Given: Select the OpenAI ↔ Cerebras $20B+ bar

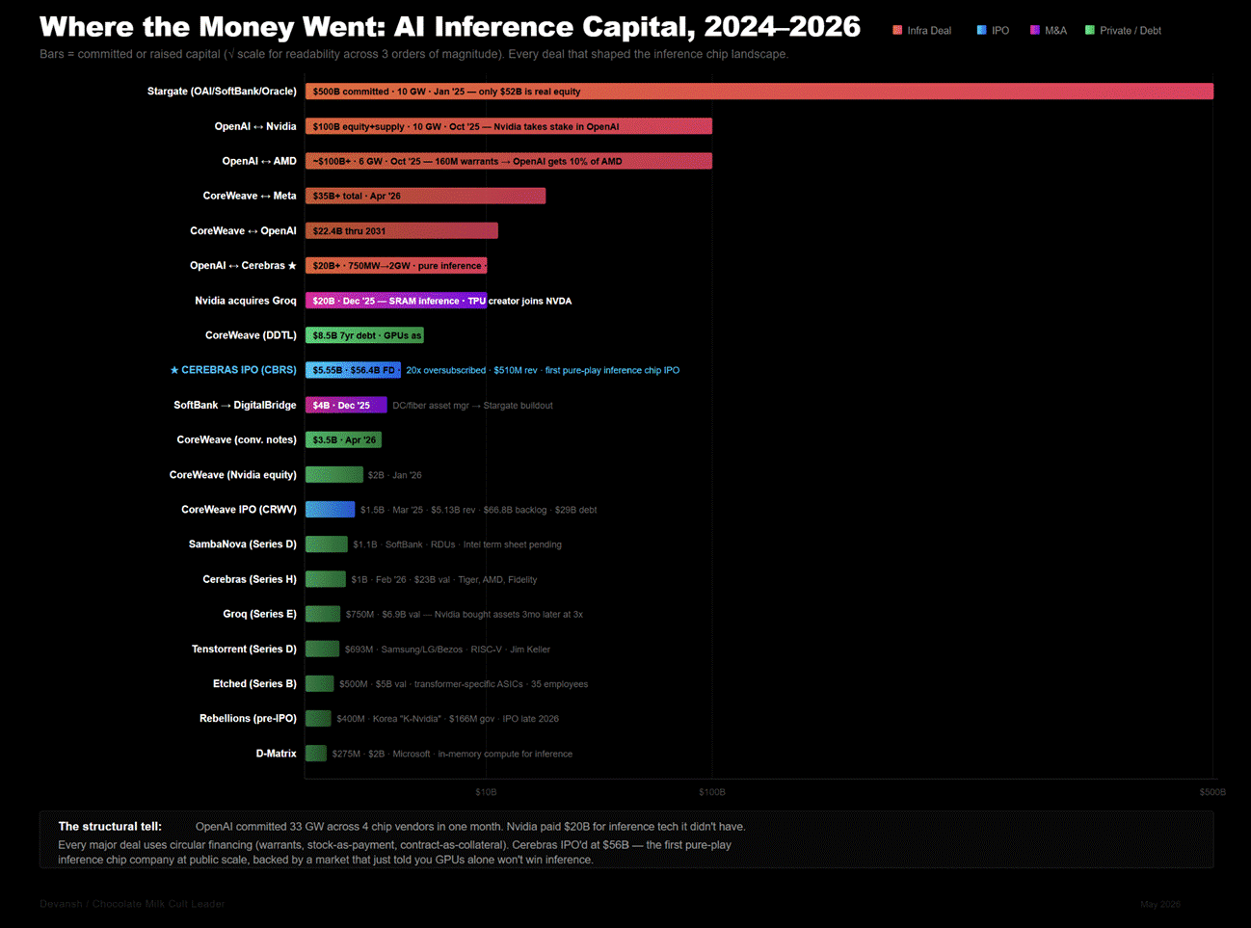Looking at the screenshot, I should (396, 265).
